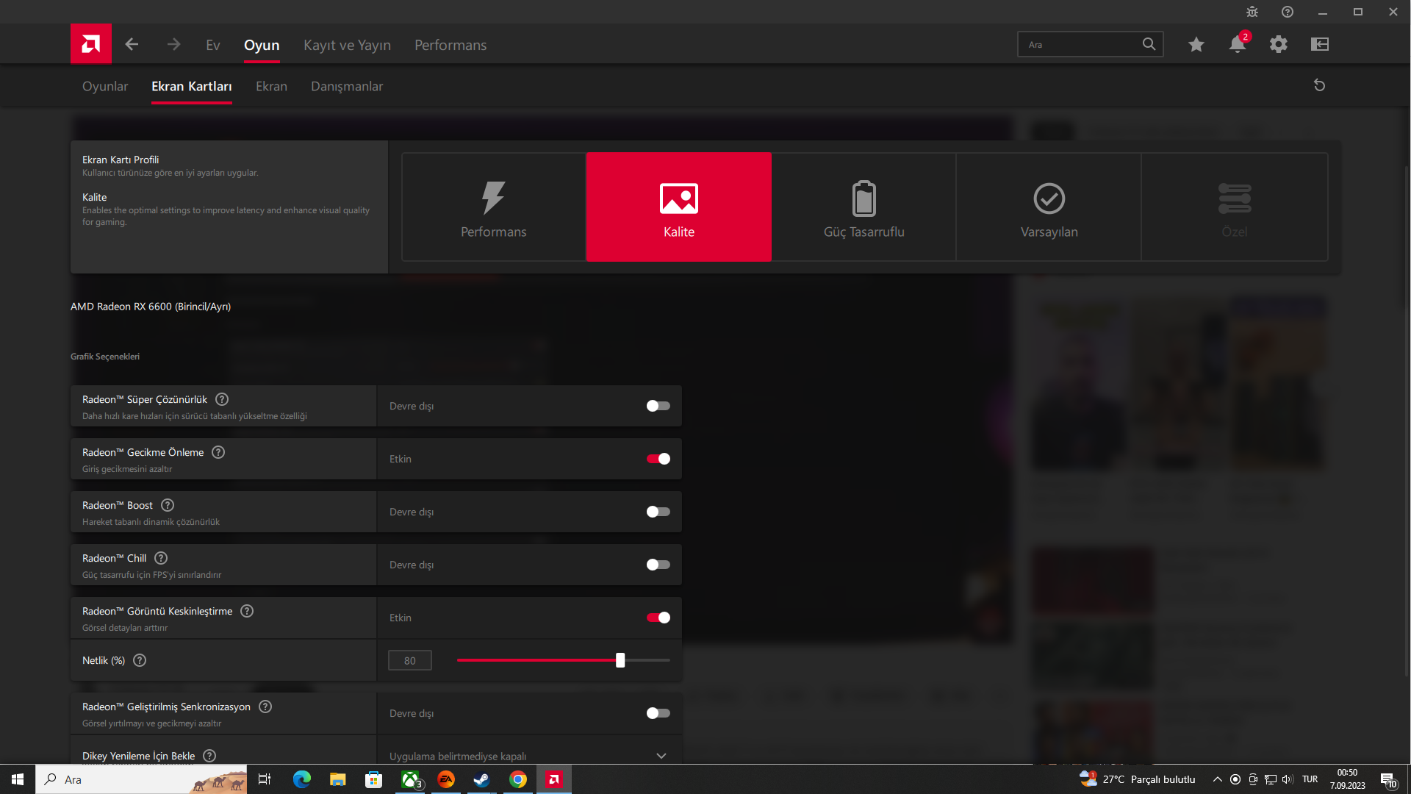Open EA app from taskbar
1411x794 pixels.
[446, 779]
